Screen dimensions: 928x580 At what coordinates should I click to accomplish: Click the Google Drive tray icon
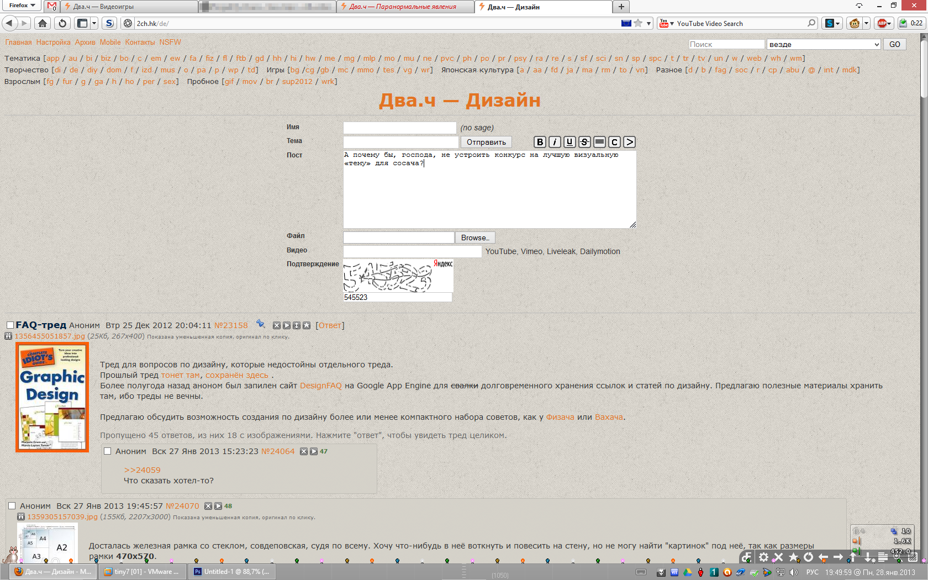[688, 572]
